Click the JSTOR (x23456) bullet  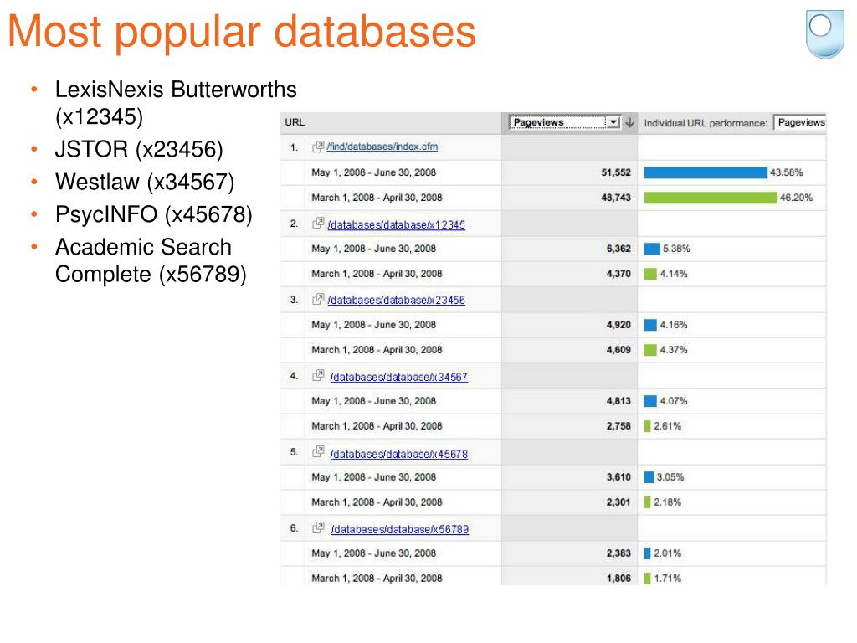(x=139, y=149)
